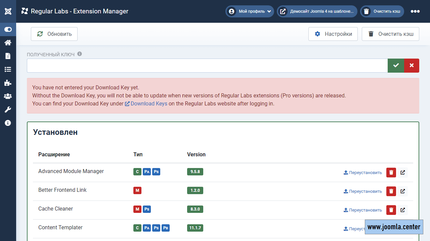Screen dimensions: 430x241
Task: Toggle the sidebar menu switch
Action: point(8,29)
